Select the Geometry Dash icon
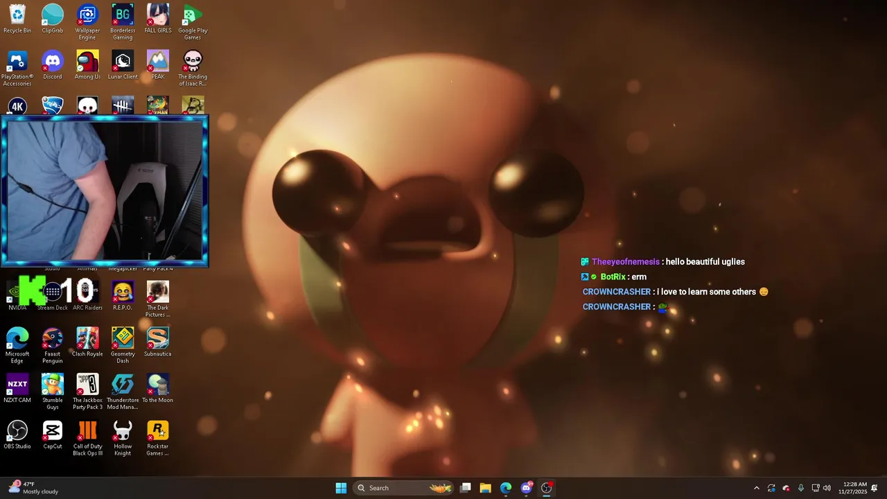887x499 pixels. tap(123, 345)
